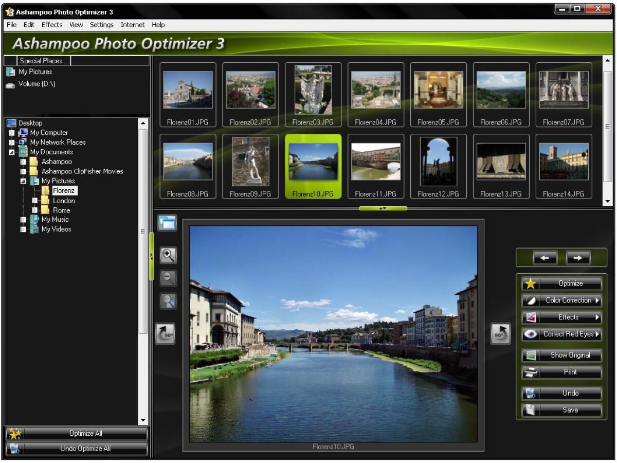Switch to the Special Places tab
617x463 pixels.
pos(41,61)
